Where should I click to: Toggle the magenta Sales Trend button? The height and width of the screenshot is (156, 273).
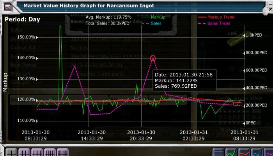[x=268, y=152]
